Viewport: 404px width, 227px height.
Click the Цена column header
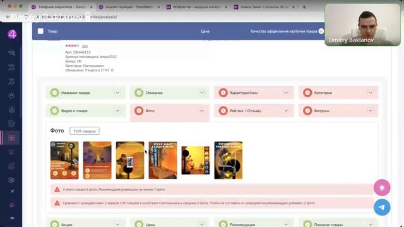(205, 31)
